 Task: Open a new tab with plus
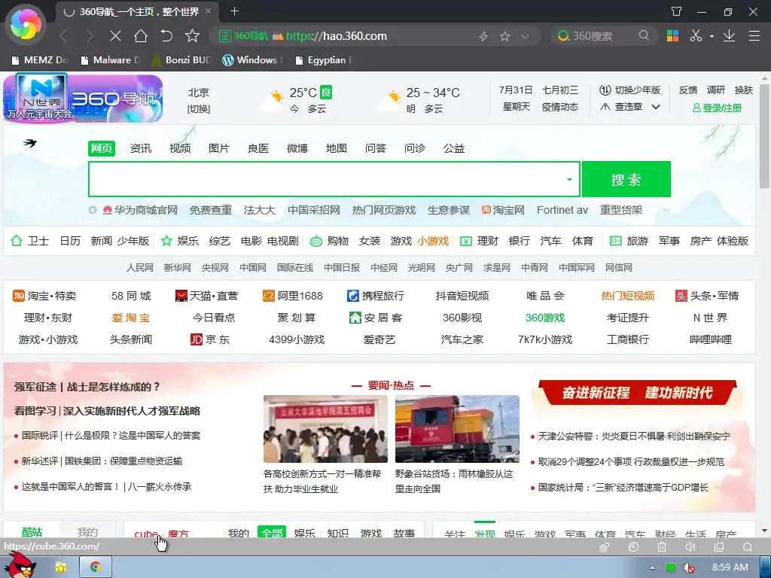coord(235,11)
